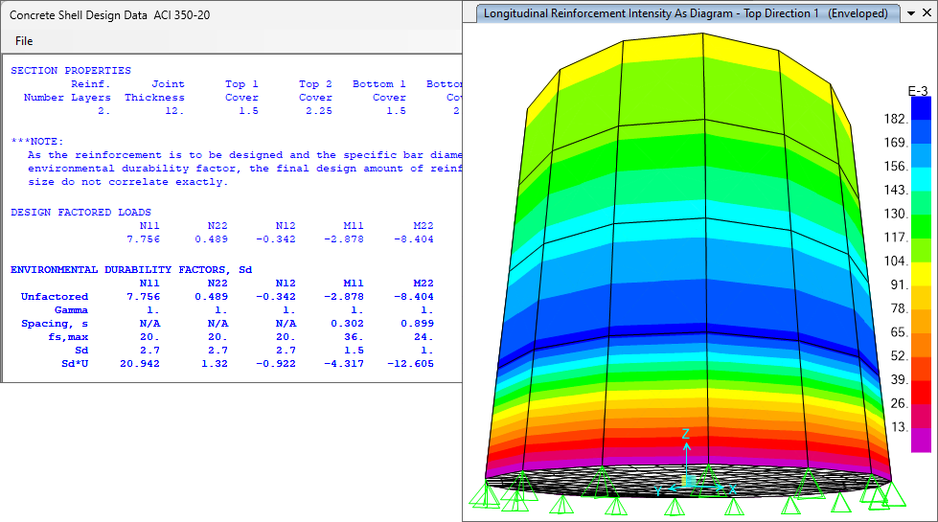The width and height of the screenshot is (938, 522).
Task: Click the ENVIRONMENTAL DURABILITY FACTORS heading
Action: click(x=130, y=270)
